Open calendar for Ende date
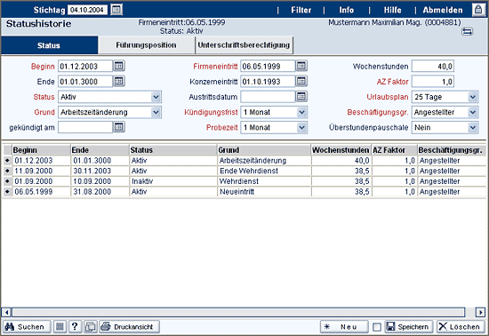This screenshot has width=489, height=336. 119,81
